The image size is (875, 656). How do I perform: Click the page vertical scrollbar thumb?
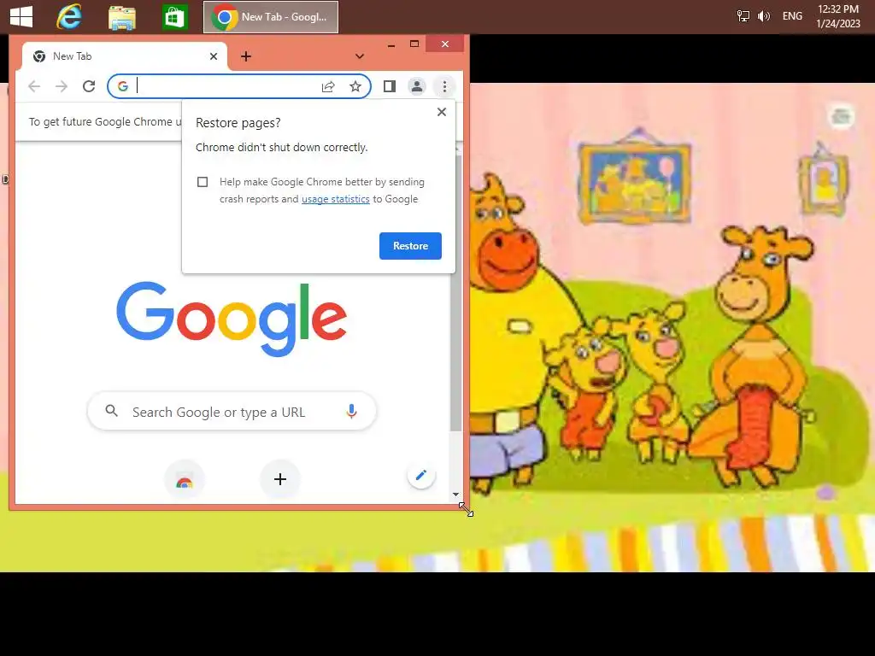456,293
